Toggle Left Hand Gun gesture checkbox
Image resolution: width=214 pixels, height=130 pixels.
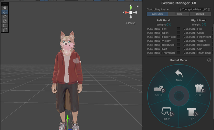(178, 49)
